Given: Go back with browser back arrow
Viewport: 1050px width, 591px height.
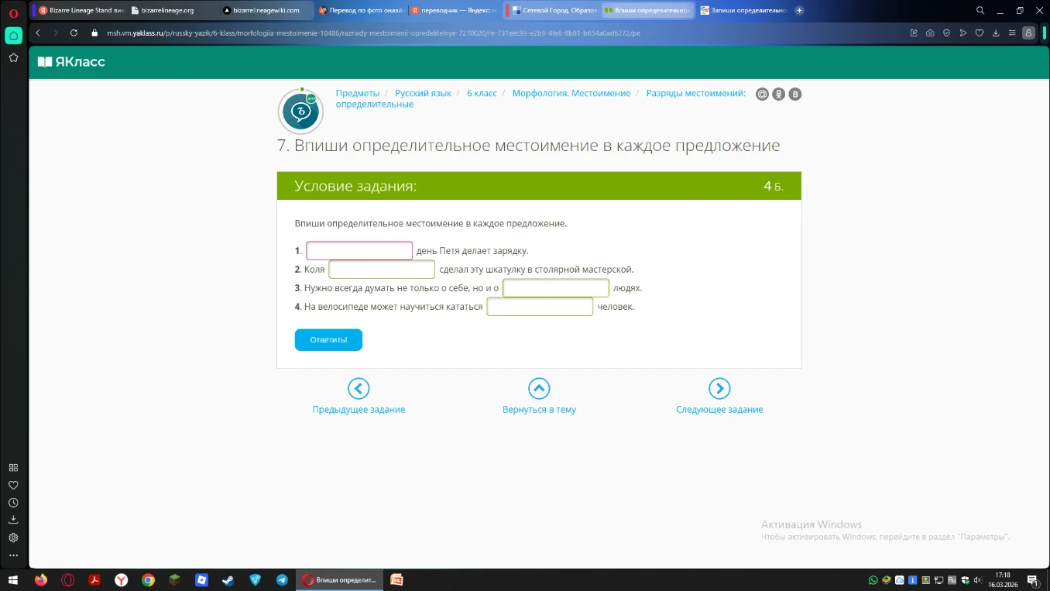Looking at the screenshot, I should (x=38, y=33).
